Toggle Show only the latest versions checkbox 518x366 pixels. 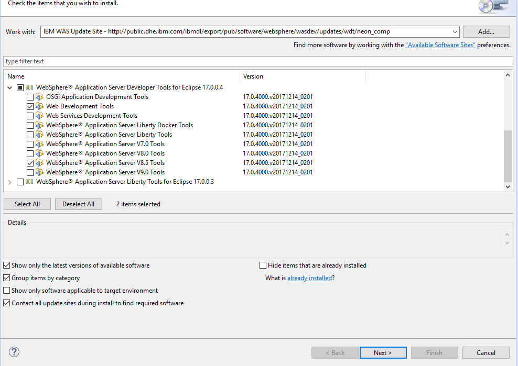click(7, 265)
